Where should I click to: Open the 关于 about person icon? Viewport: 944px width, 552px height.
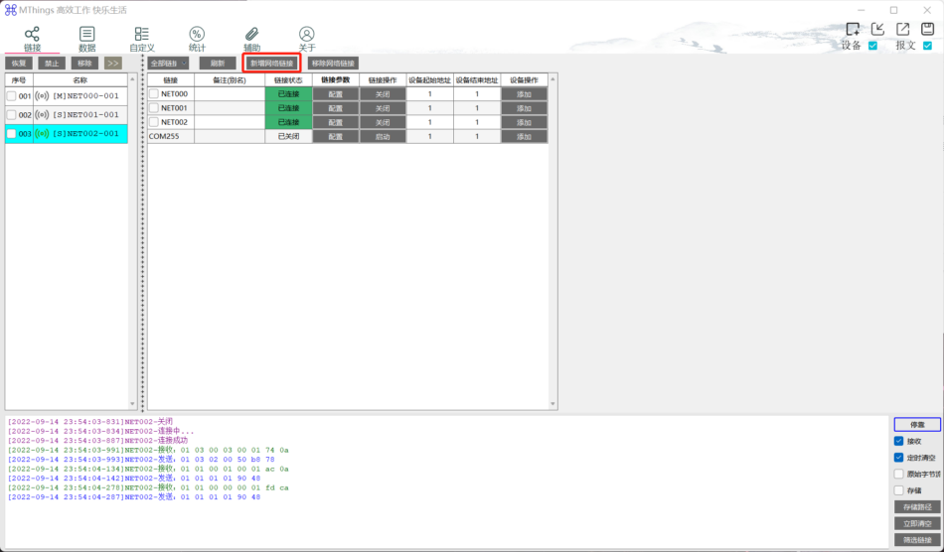point(306,35)
